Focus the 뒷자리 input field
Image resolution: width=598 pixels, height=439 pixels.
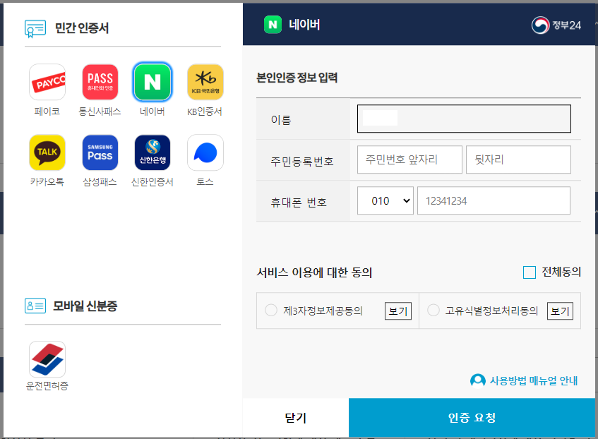pos(518,160)
